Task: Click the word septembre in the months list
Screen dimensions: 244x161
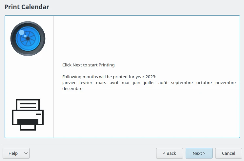Action: (182, 82)
